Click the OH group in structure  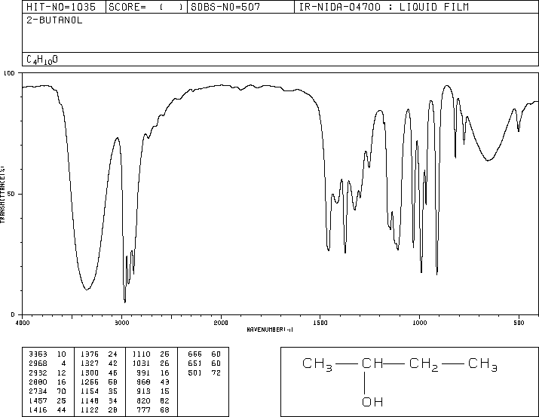pyautogui.click(x=372, y=402)
